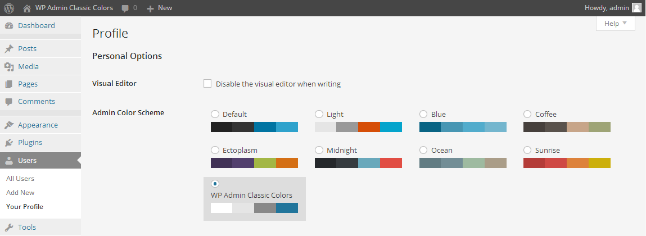Click the Light scheme color palette

(x=359, y=127)
